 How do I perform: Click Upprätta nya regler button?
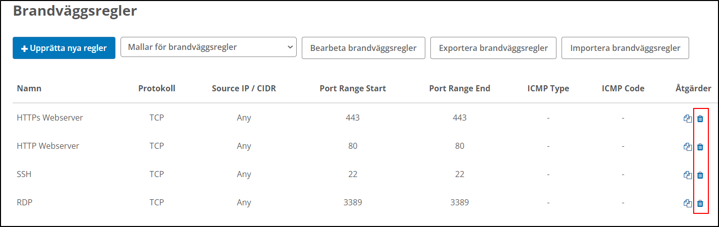tap(64, 48)
